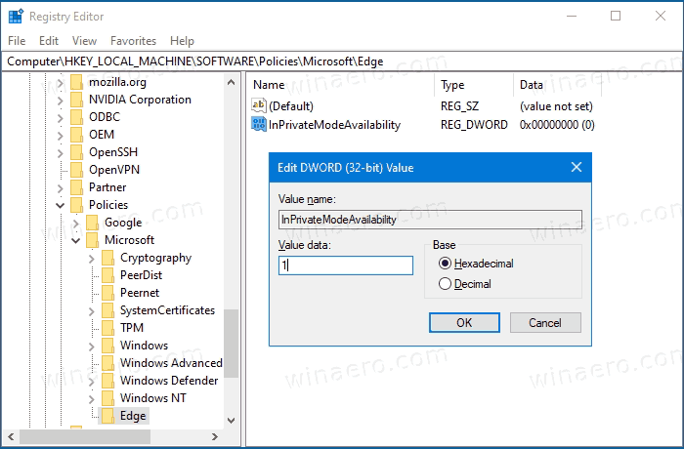Select the REG_DWORD type cell
Viewport: 684px width, 449px height.
point(474,125)
